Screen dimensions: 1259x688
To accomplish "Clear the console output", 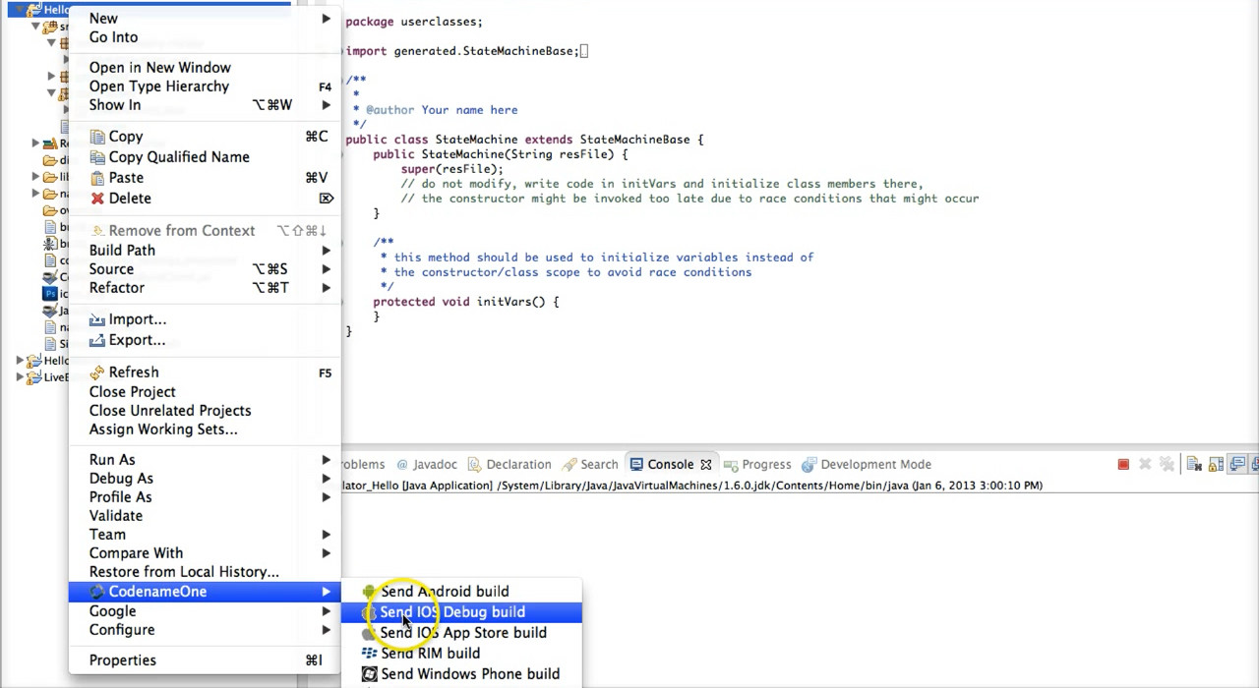I will coord(1194,465).
